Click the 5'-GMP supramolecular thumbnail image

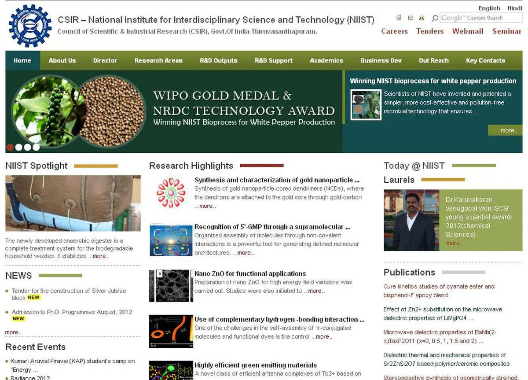[171, 240]
